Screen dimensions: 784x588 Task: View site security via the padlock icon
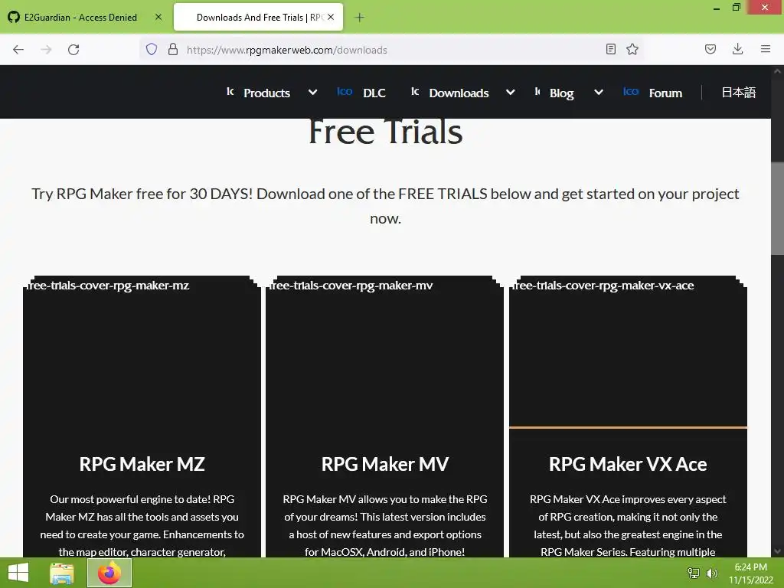coord(173,49)
